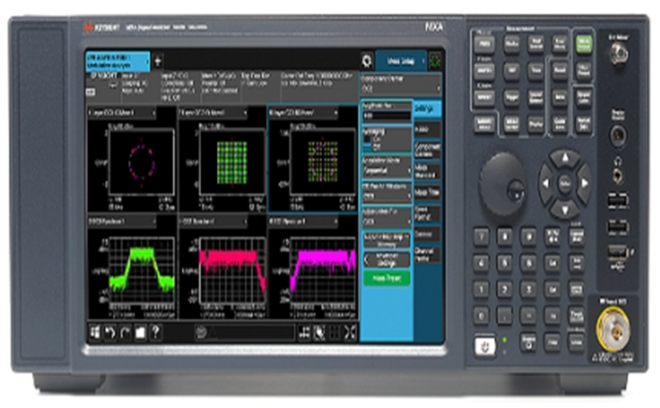Screen dimensions: 660x408
Task: Click the Avg/Hold Number input field
Action: 385,116
